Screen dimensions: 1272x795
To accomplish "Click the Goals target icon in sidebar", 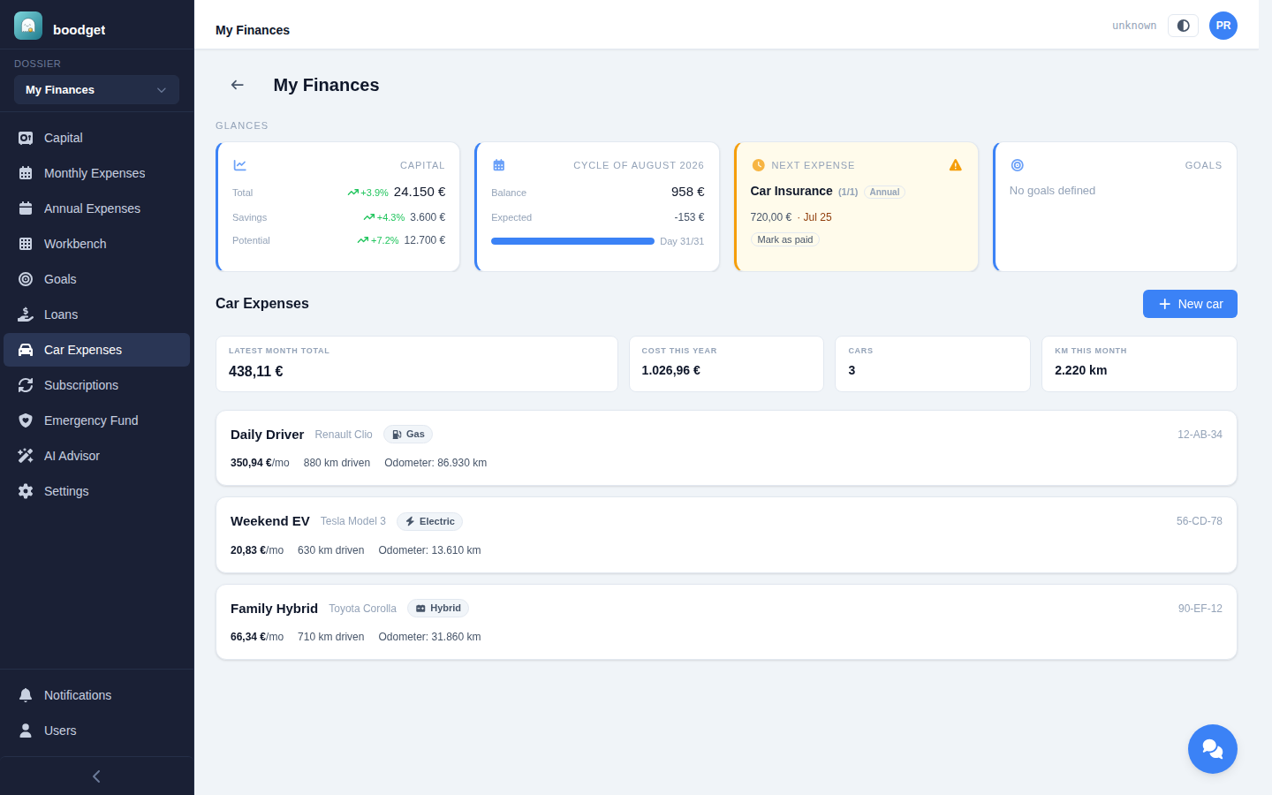I will (26, 279).
